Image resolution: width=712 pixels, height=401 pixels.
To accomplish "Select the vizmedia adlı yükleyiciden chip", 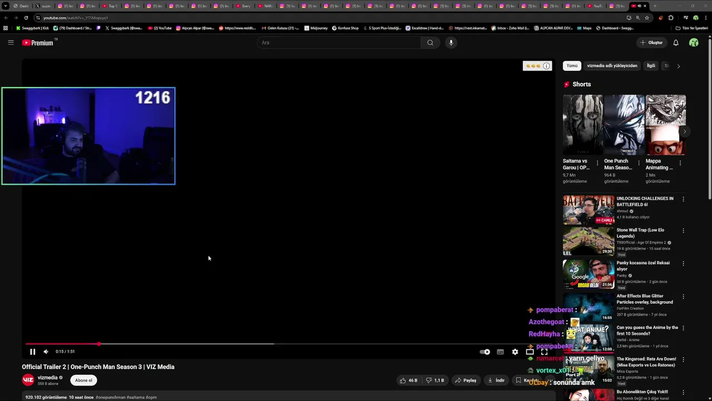I will point(612,66).
